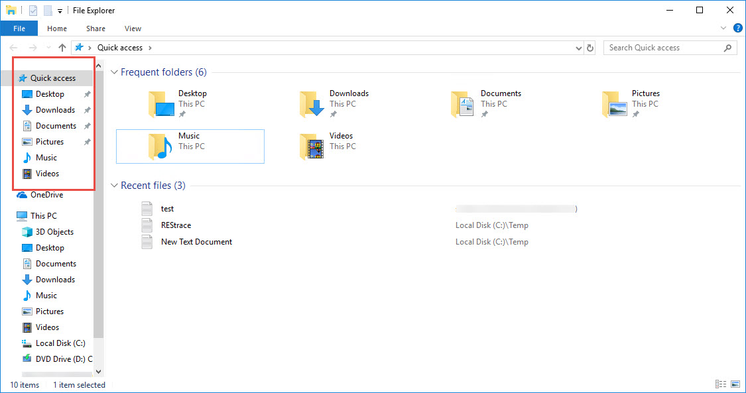This screenshot has height=393, width=746.
Task: Open the View ribbon tab
Action: pyautogui.click(x=133, y=28)
